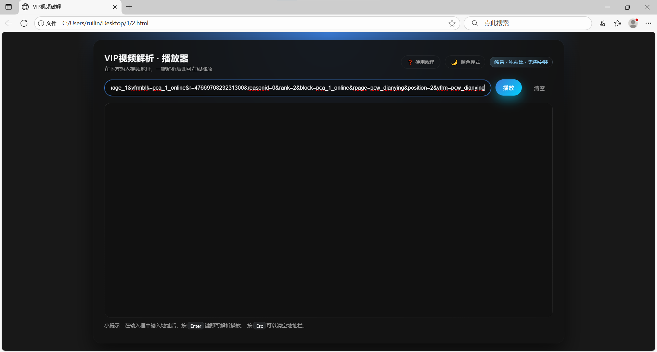Click inside the video URL input field
The width and height of the screenshot is (657, 352).
(x=297, y=88)
